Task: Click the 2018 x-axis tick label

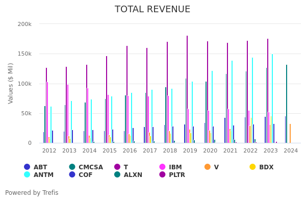Action: click(170, 151)
